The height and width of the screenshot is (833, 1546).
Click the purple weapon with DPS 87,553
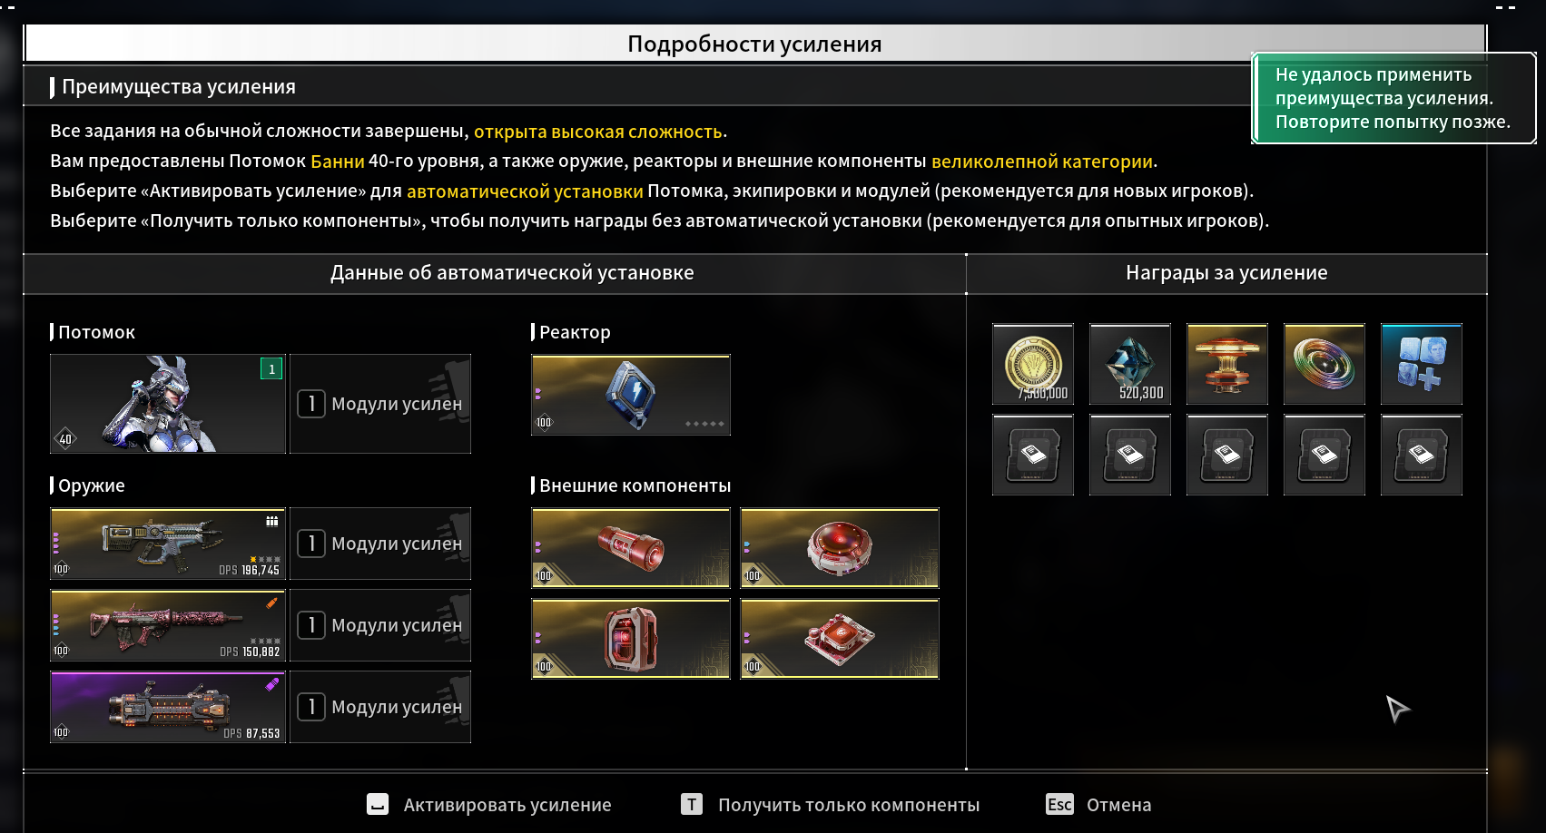[x=168, y=707]
